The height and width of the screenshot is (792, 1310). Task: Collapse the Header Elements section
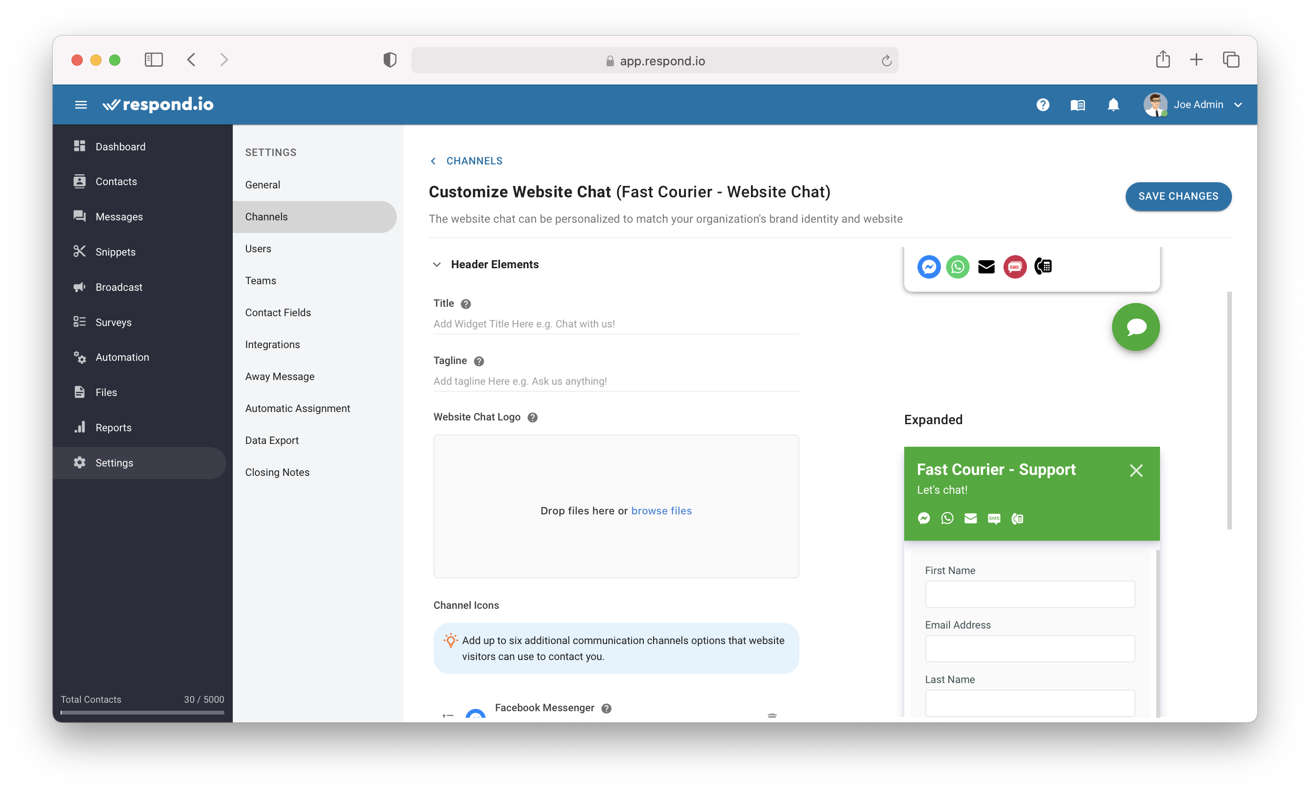(x=437, y=264)
